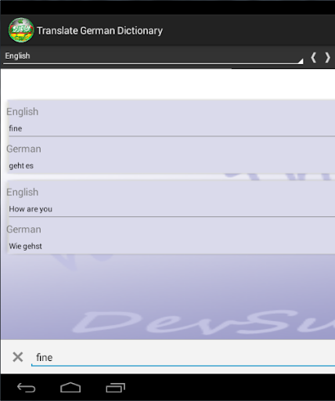Tap the DevSu watermark background area
The height and width of the screenshot is (401, 335).
[204, 322]
